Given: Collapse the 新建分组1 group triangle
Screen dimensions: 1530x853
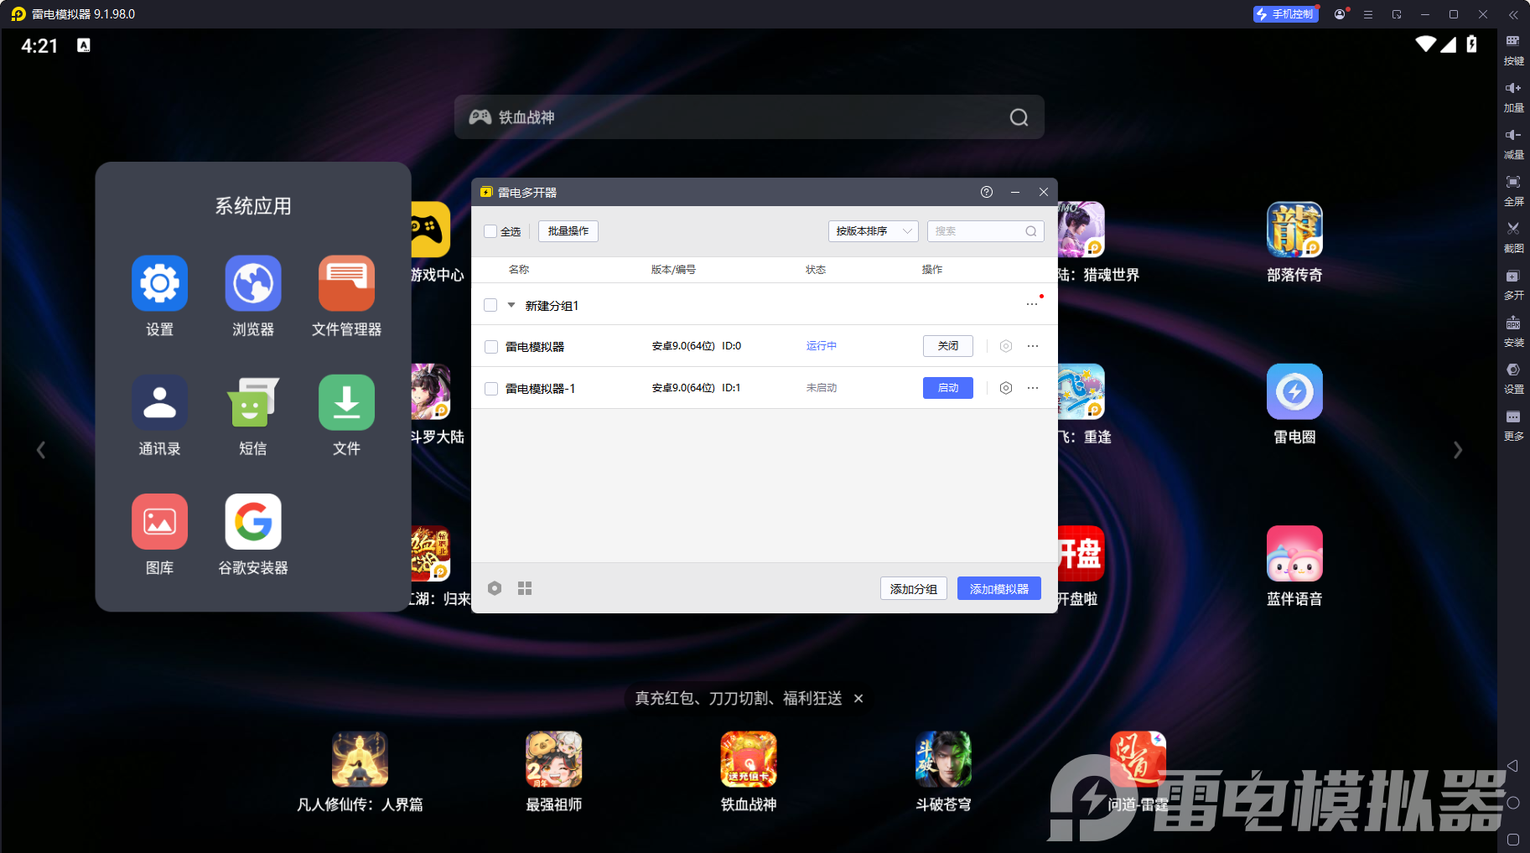Looking at the screenshot, I should (x=511, y=305).
